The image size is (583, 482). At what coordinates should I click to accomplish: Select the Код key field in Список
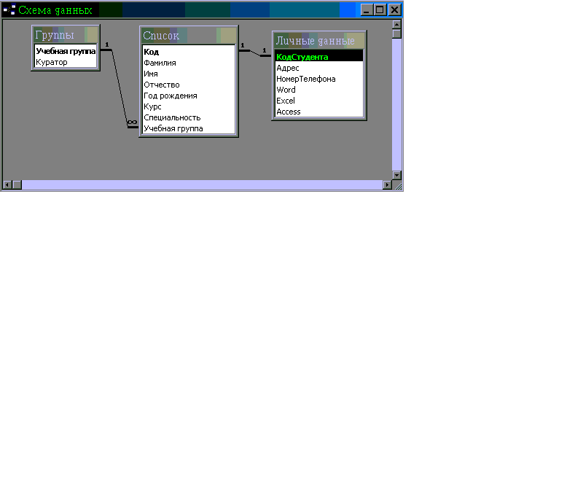(x=189, y=52)
